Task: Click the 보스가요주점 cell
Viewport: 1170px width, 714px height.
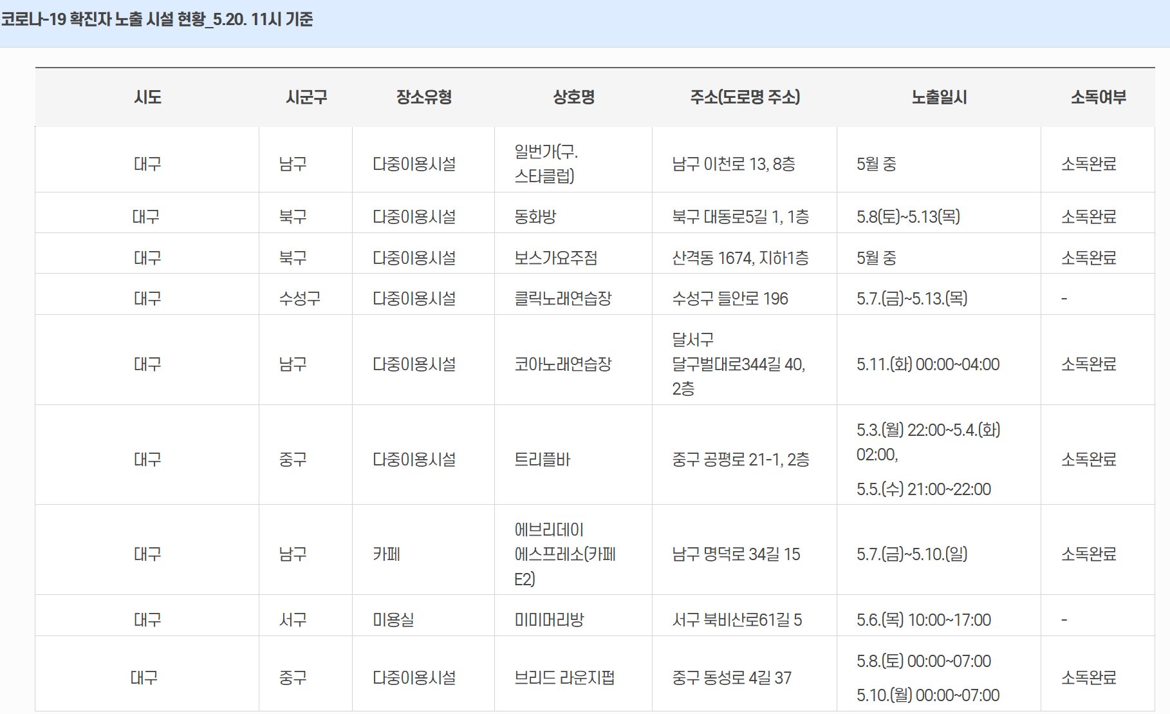Action: point(555,258)
